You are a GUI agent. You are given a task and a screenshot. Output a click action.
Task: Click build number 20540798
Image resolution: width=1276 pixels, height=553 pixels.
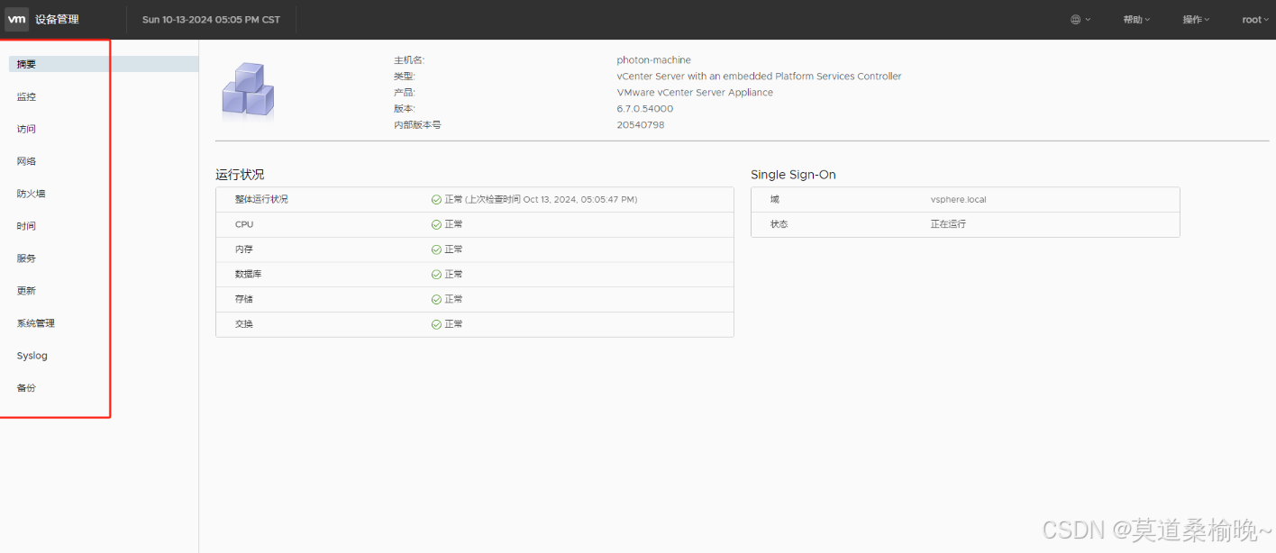(x=640, y=125)
